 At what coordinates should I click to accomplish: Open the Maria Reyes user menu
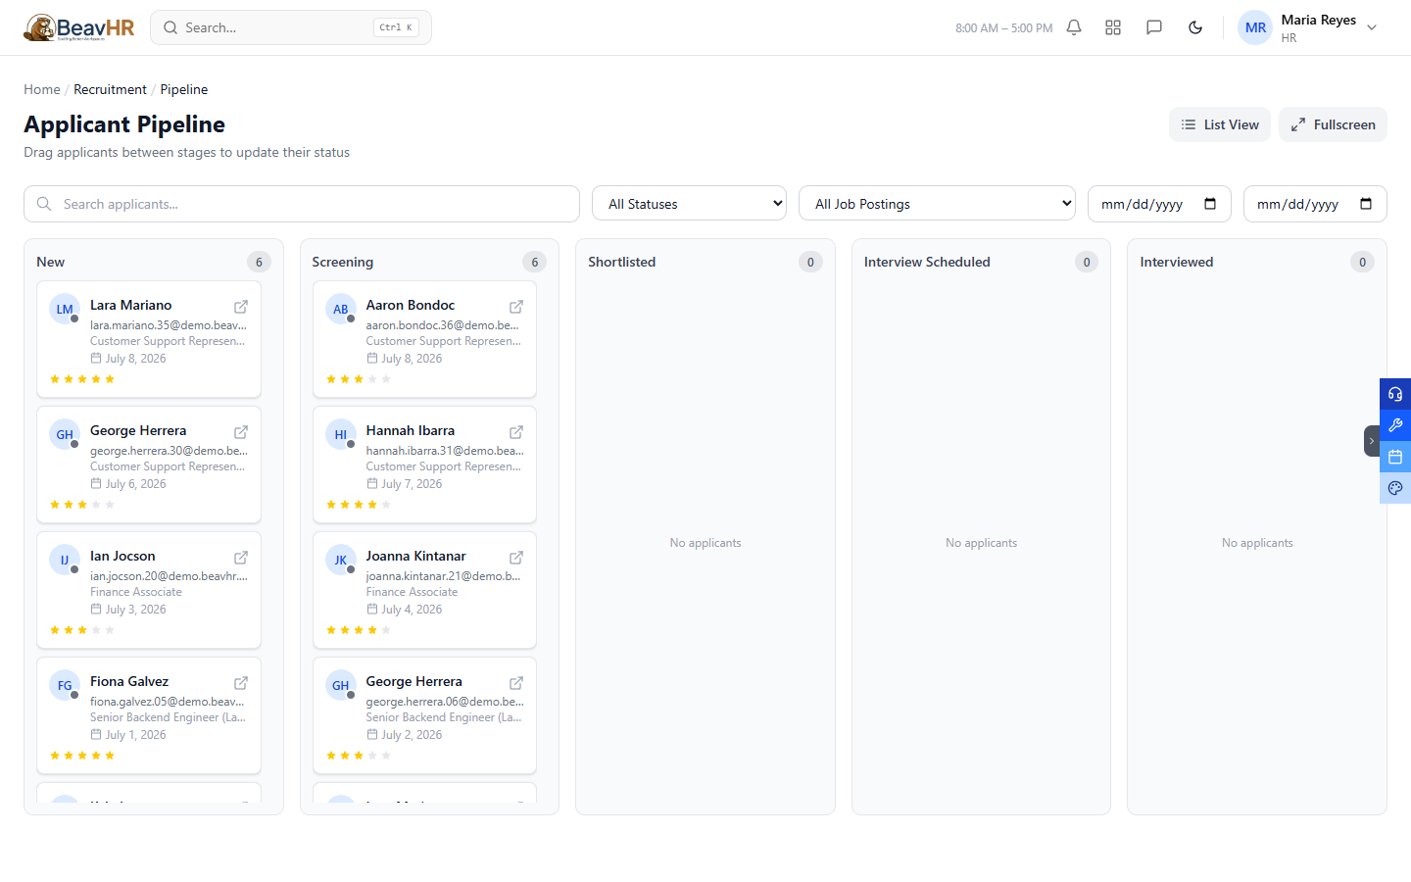tap(1308, 27)
